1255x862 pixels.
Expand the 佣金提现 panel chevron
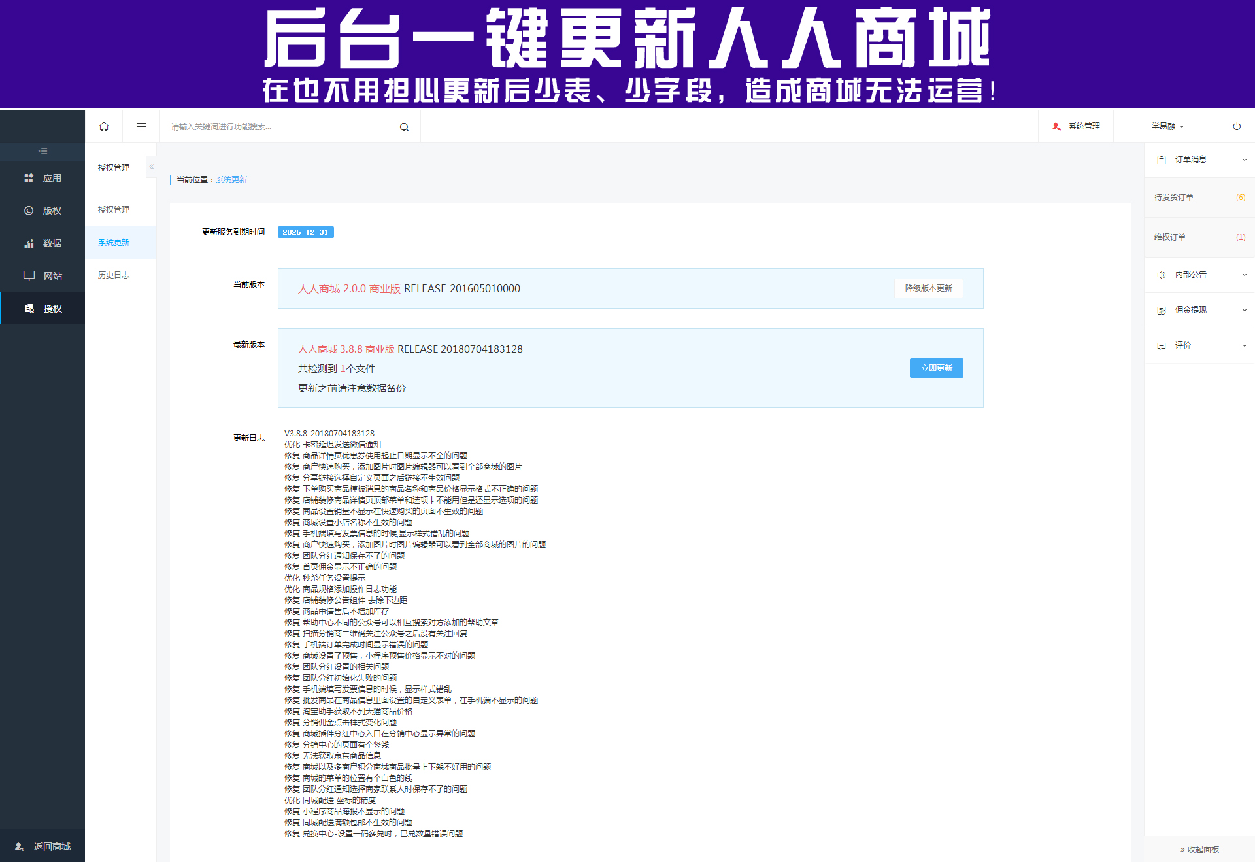1245,310
